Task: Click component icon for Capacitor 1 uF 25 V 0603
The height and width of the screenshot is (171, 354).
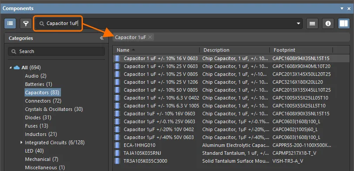Action: [117, 66]
